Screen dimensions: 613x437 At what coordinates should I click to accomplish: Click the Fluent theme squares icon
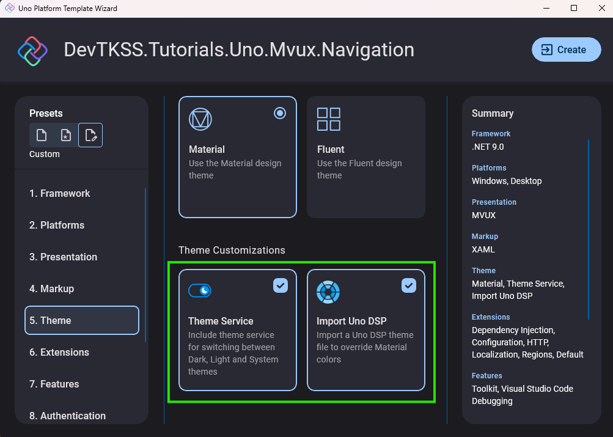328,119
